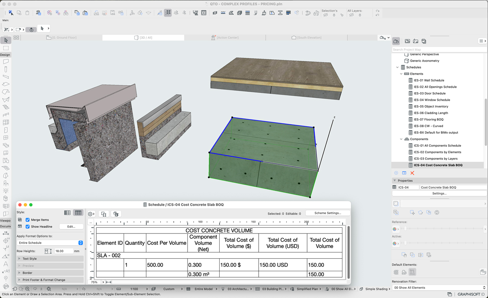This screenshot has width=488, height=298.
Task: Open the Renovation Filter dropdown
Action: point(439,287)
